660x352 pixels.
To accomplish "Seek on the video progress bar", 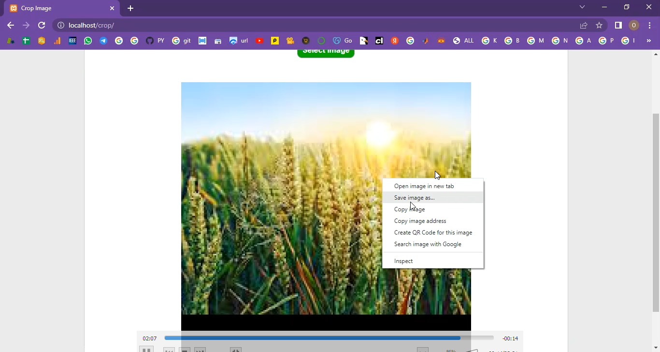I will click(x=329, y=338).
